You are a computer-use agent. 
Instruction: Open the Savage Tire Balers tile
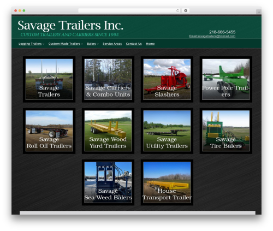[x=226, y=131]
